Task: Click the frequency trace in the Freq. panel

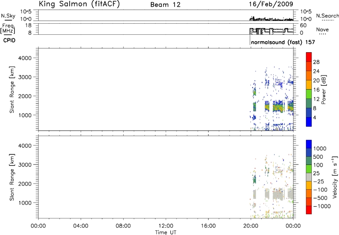Action: pos(271,31)
